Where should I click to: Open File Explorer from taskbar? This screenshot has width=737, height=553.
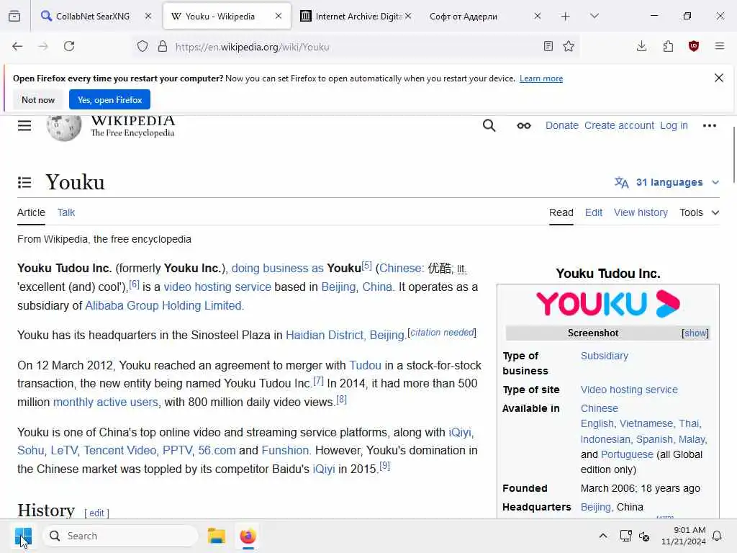pyautogui.click(x=217, y=536)
